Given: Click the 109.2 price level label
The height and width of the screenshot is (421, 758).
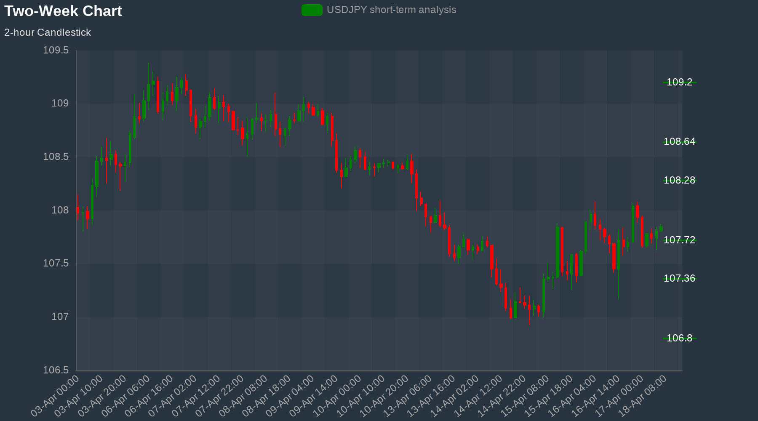Looking at the screenshot, I should 679,82.
